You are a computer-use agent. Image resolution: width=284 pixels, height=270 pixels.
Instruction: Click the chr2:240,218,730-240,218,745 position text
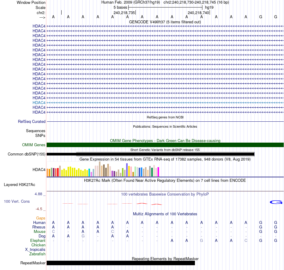[x=196, y=2]
